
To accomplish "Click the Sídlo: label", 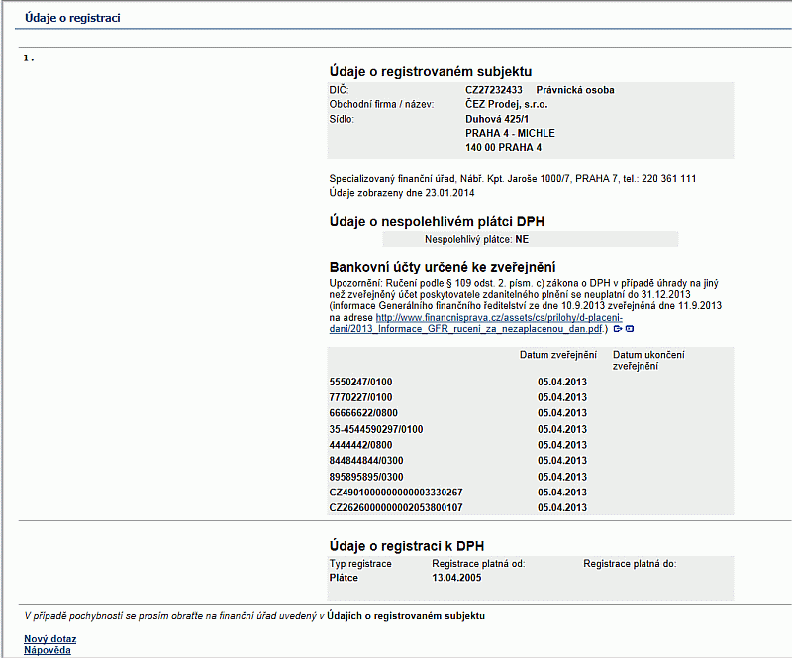I will (x=342, y=119).
